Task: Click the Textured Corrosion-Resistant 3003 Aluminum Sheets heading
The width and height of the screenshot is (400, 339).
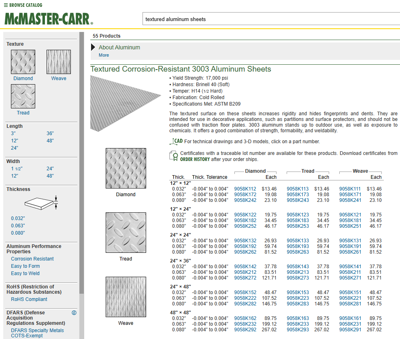Action: [x=181, y=69]
